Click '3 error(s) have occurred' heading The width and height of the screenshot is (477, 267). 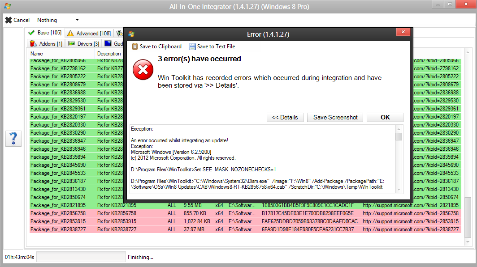pyautogui.click(x=199, y=59)
